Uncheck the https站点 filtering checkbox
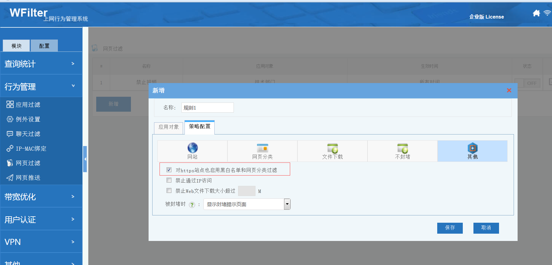 click(169, 170)
